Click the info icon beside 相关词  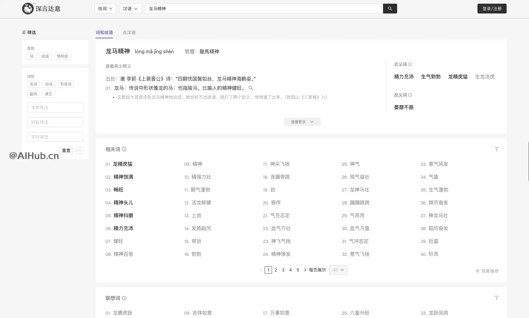click(x=124, y=149)
